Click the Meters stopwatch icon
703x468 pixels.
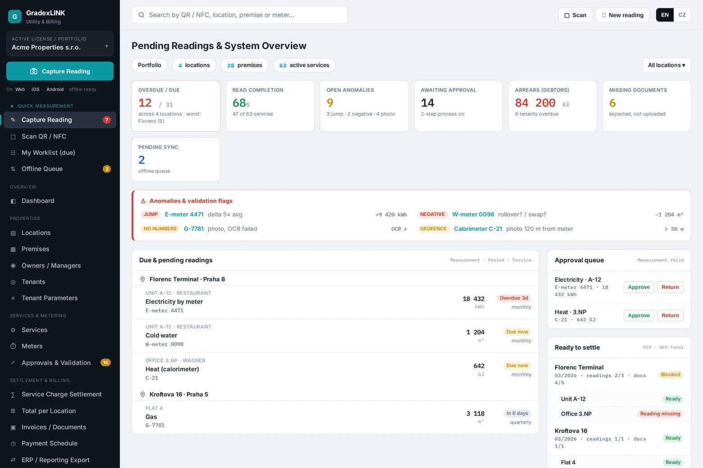[x=13, y=346]
